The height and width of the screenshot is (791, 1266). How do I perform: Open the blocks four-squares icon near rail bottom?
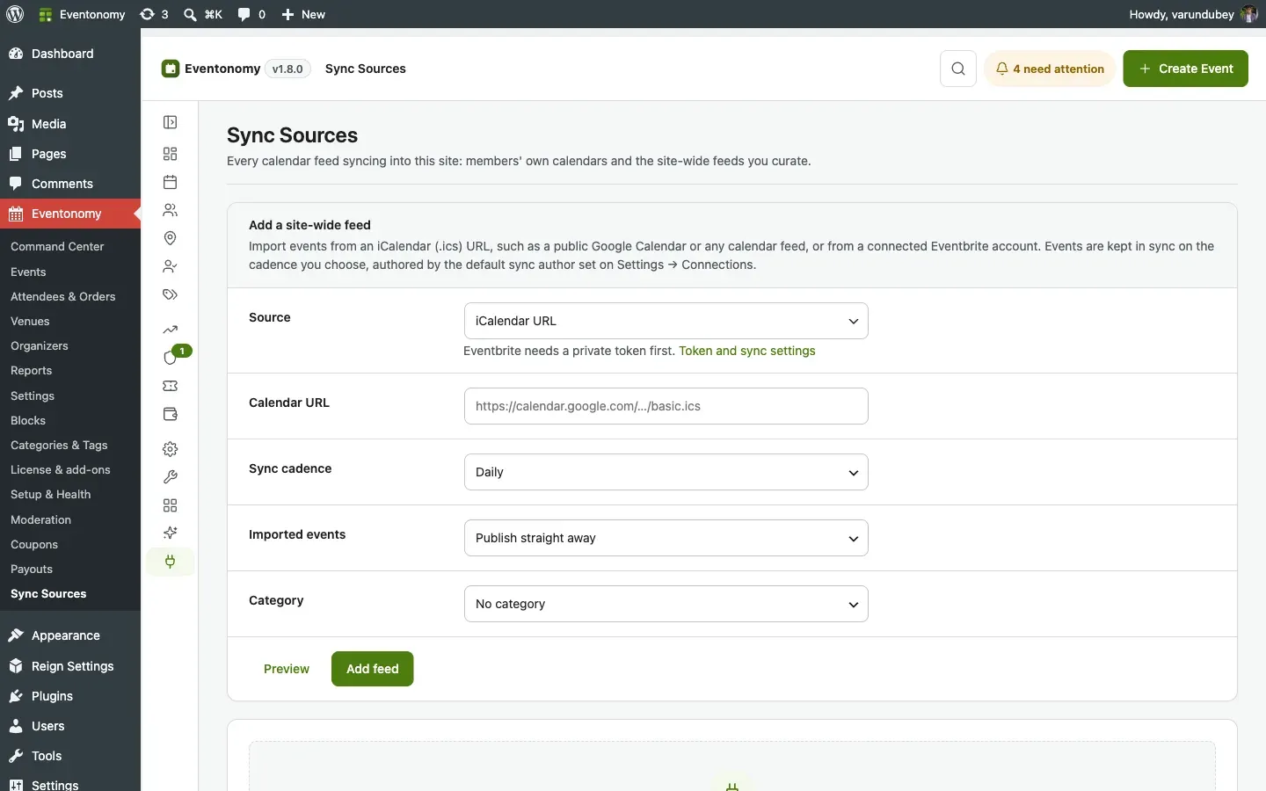coord(171,505)
